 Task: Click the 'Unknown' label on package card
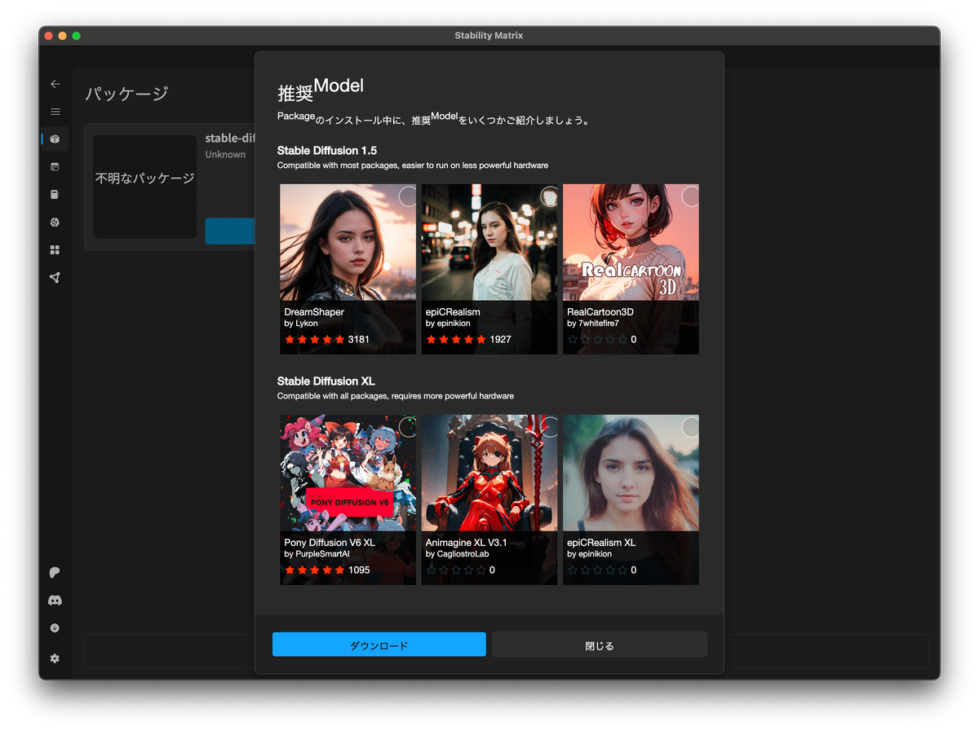[x=225, y=155]
